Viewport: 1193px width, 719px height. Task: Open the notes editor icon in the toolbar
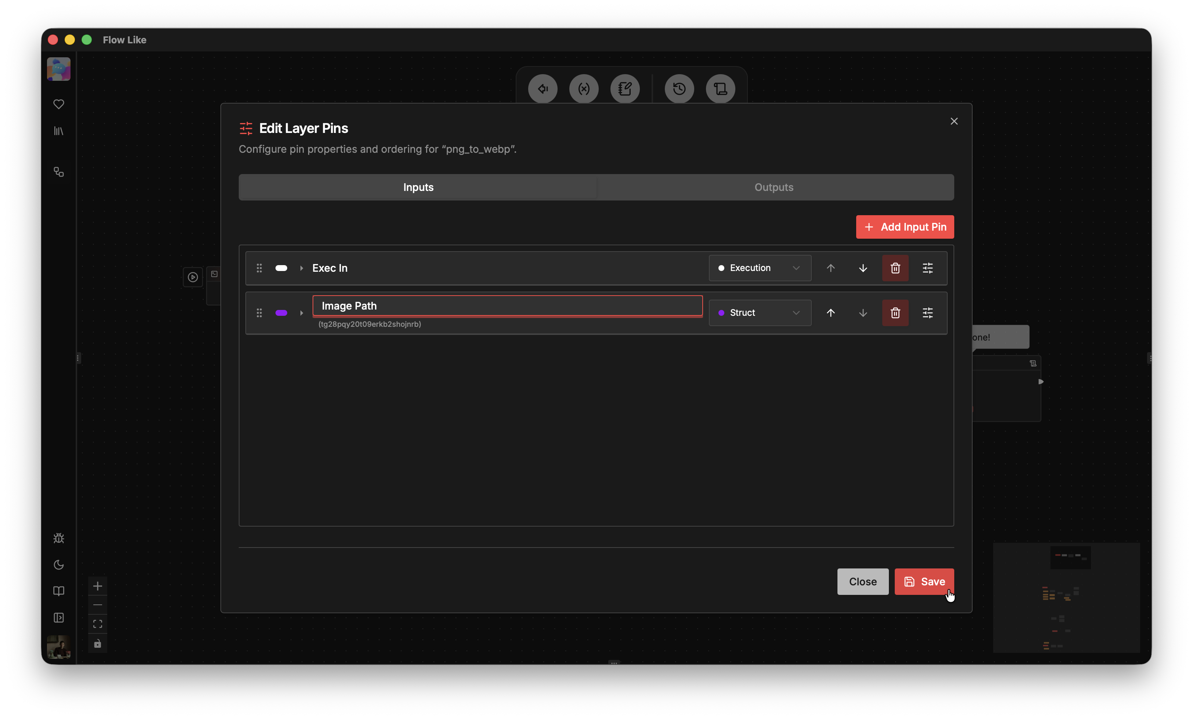tap(625, 88)
